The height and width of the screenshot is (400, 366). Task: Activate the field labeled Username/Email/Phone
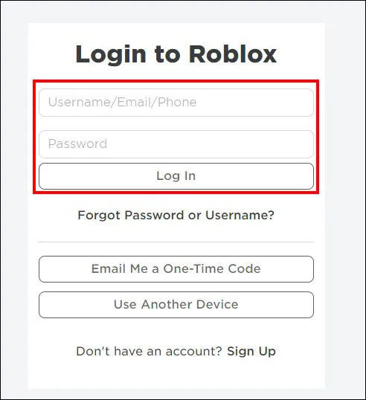[176, 103]
